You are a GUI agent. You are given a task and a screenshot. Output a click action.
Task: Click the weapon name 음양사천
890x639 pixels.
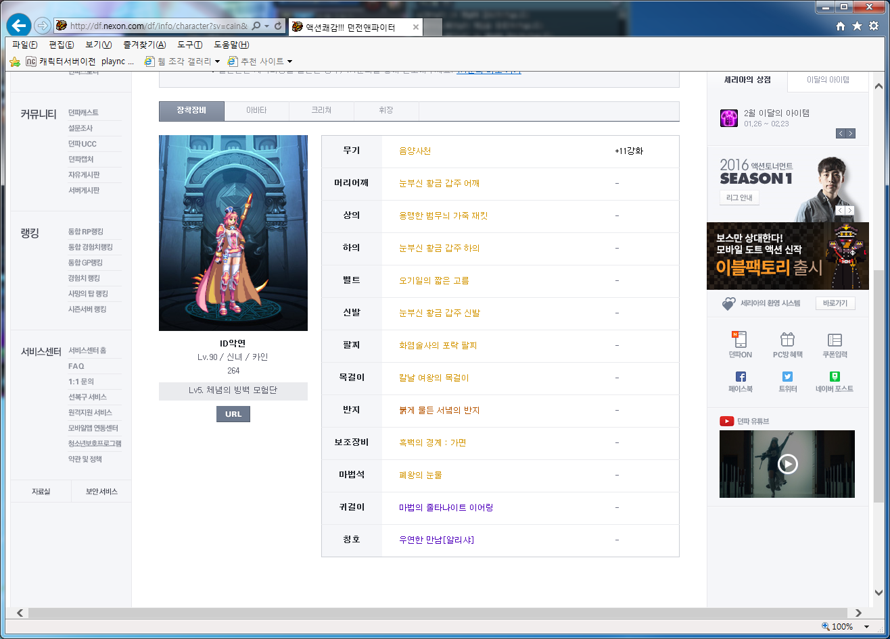[415, 151]
